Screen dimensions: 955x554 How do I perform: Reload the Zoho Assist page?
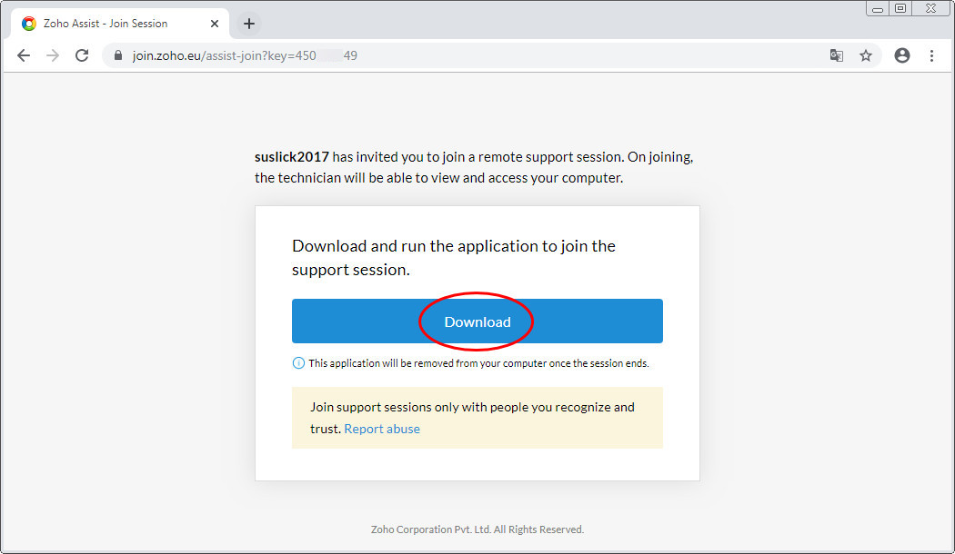point(82,56)
